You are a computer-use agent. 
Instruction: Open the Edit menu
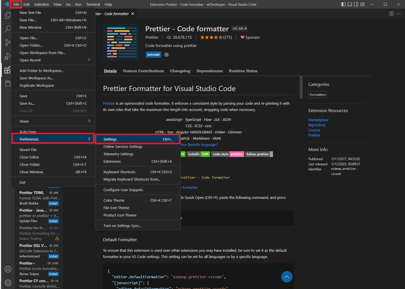pos(26,4)
